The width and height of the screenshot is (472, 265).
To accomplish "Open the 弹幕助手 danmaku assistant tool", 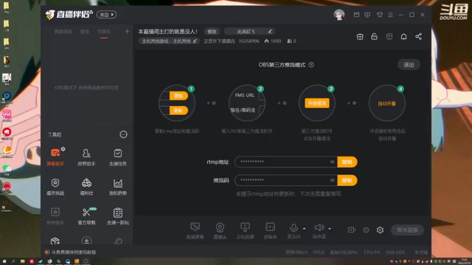I will tap(55, 157).
